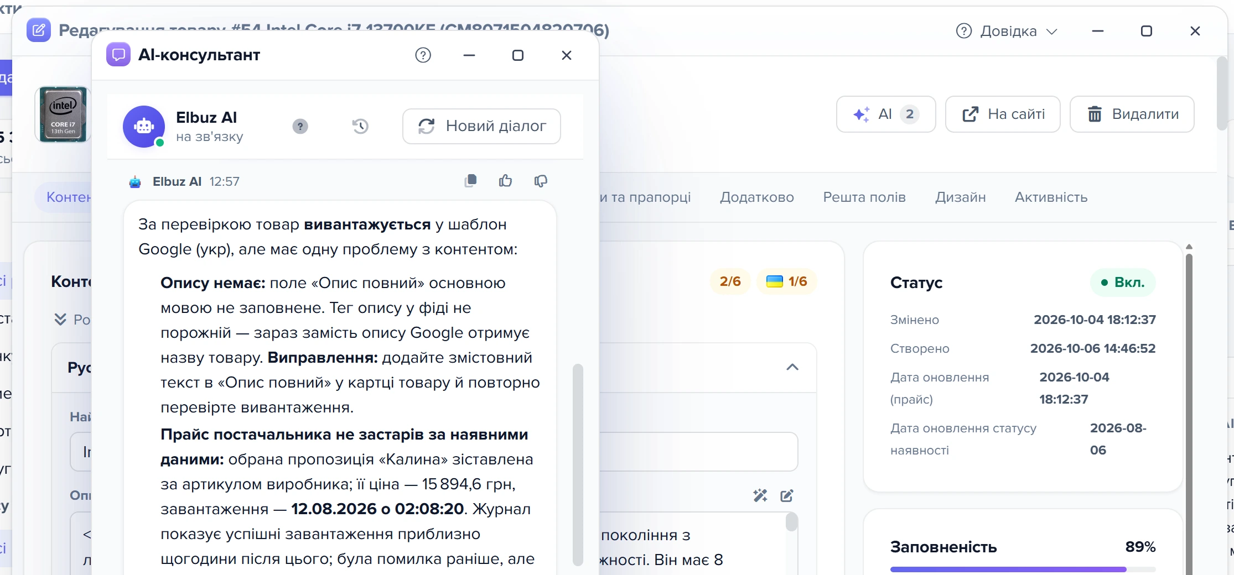This screenshot has height=575, width=1234.
Task: Click the Заповненість progress bar
Action: pyautogui.click(x=1023, y=569)
